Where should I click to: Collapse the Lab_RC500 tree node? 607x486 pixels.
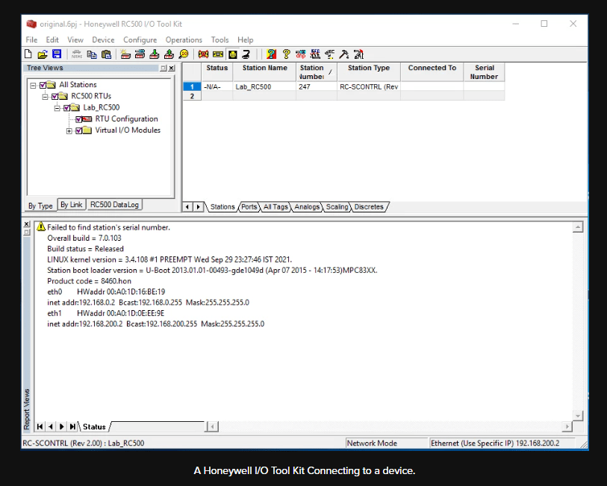(x=57, y=108)
